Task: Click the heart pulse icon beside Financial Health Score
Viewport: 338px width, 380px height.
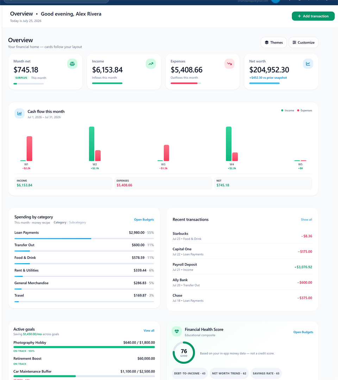Action: 177,331
